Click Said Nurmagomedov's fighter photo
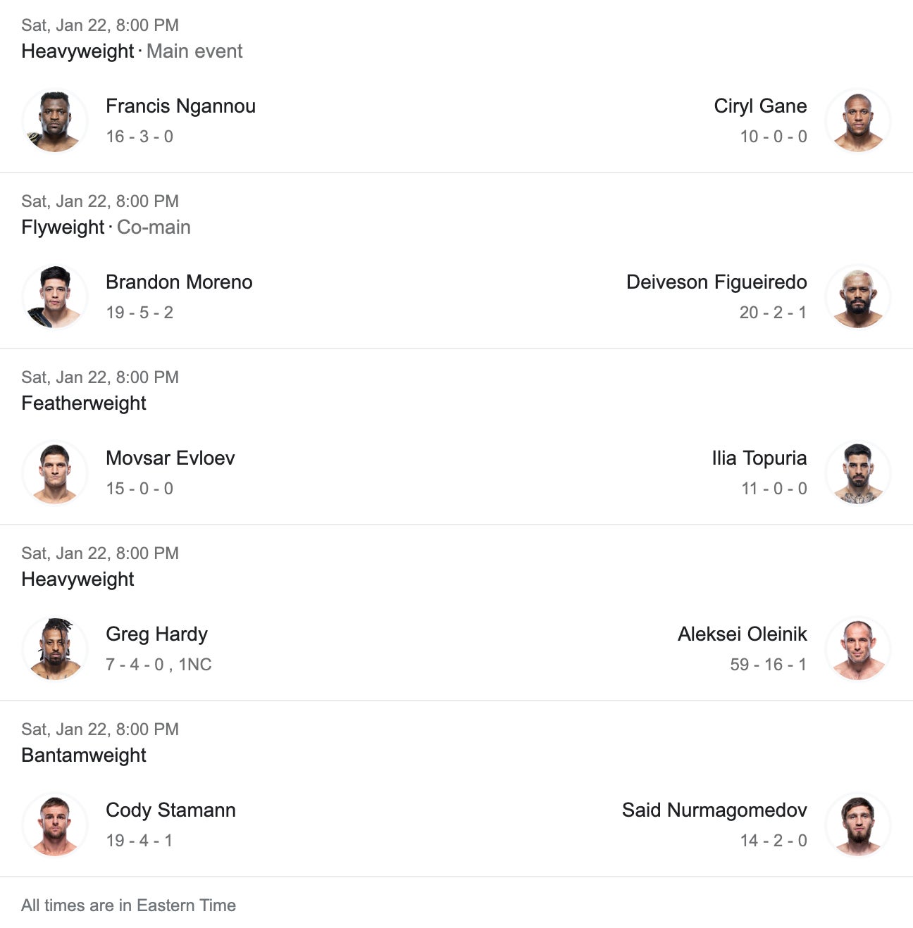The image size is (913, 928). pyautogui.click(x=857, y=825)
